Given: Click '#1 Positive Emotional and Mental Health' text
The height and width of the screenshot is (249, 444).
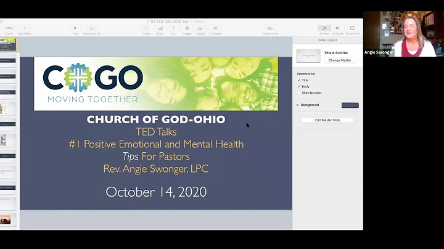Looking at the screenshot, I should coord(156,144).
